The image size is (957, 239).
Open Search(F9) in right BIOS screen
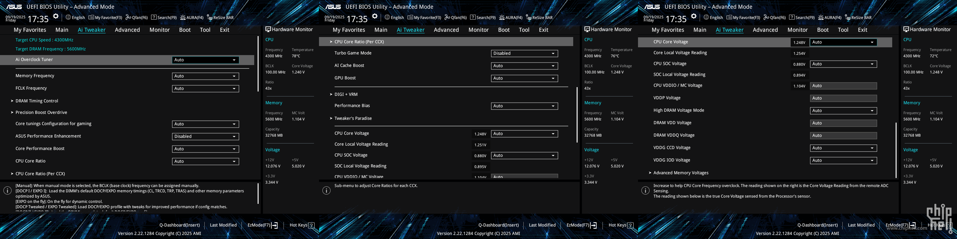(802, 17)
